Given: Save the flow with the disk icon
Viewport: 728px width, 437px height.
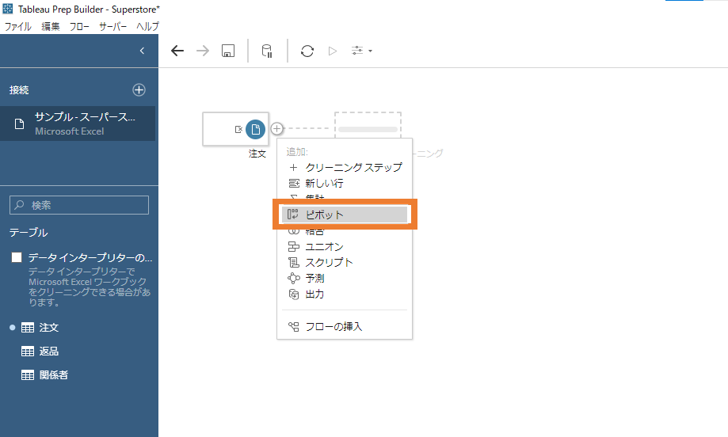Looking at the screenshot, I should [228, 51].
